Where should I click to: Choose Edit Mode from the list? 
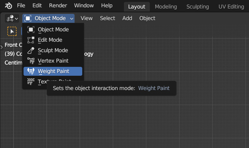coord(53,40)
